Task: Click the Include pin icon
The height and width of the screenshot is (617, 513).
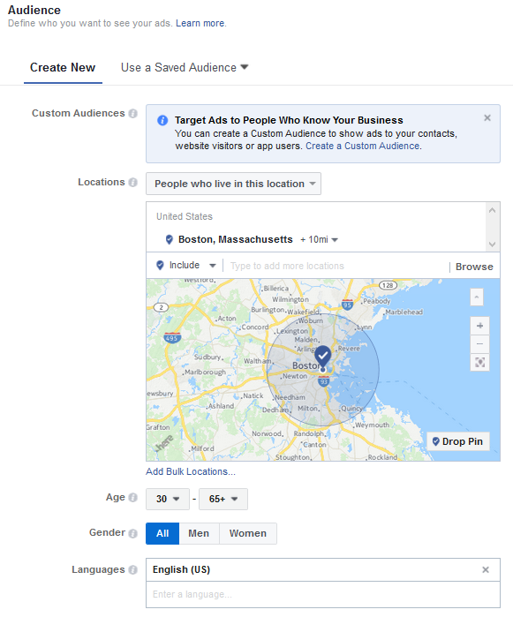Action: [x=160, y=265]
